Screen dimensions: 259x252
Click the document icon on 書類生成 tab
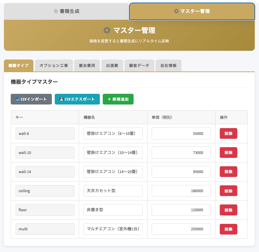(x=56, y=11)
